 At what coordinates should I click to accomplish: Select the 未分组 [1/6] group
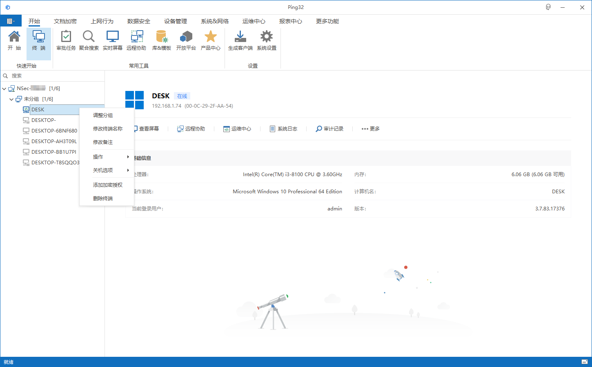pyautogui.click(x=38, y=99)
